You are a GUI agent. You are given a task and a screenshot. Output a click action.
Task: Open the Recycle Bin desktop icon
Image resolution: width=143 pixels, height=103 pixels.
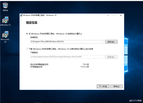(x=5, y=7)
